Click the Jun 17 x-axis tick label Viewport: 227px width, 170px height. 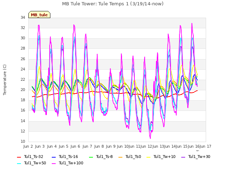tap(205, 146)
